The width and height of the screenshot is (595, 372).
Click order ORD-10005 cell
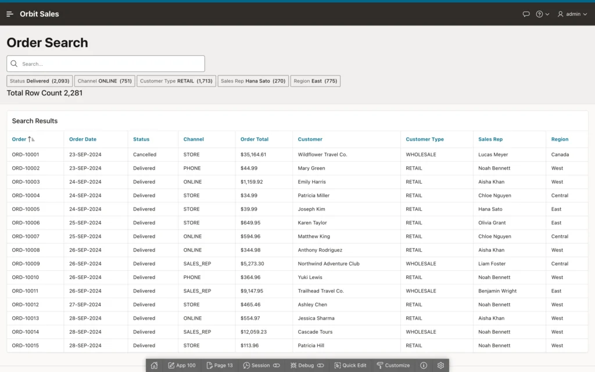[x=26, y=209]
